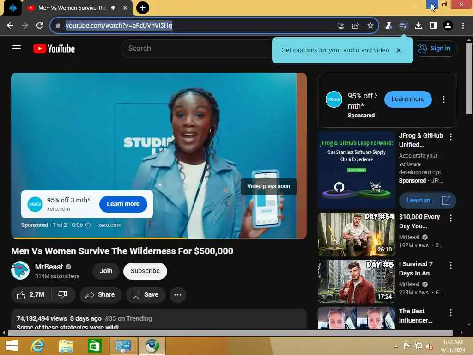Open the browser downloads icon

[x=418, y=26]
